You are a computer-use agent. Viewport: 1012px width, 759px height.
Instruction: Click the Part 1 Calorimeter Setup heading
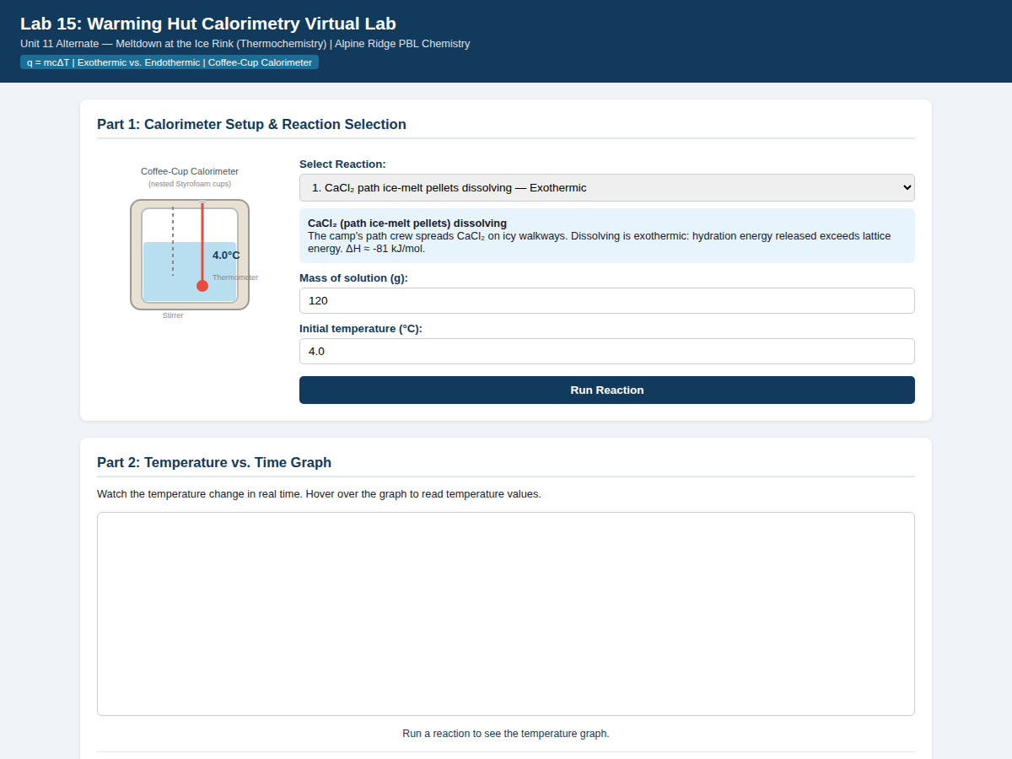pos(251,125)
